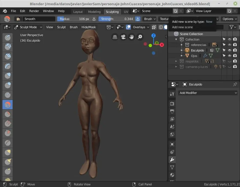Select the Pinch brush tool
The image size is (240, 187).
[7, 143]
